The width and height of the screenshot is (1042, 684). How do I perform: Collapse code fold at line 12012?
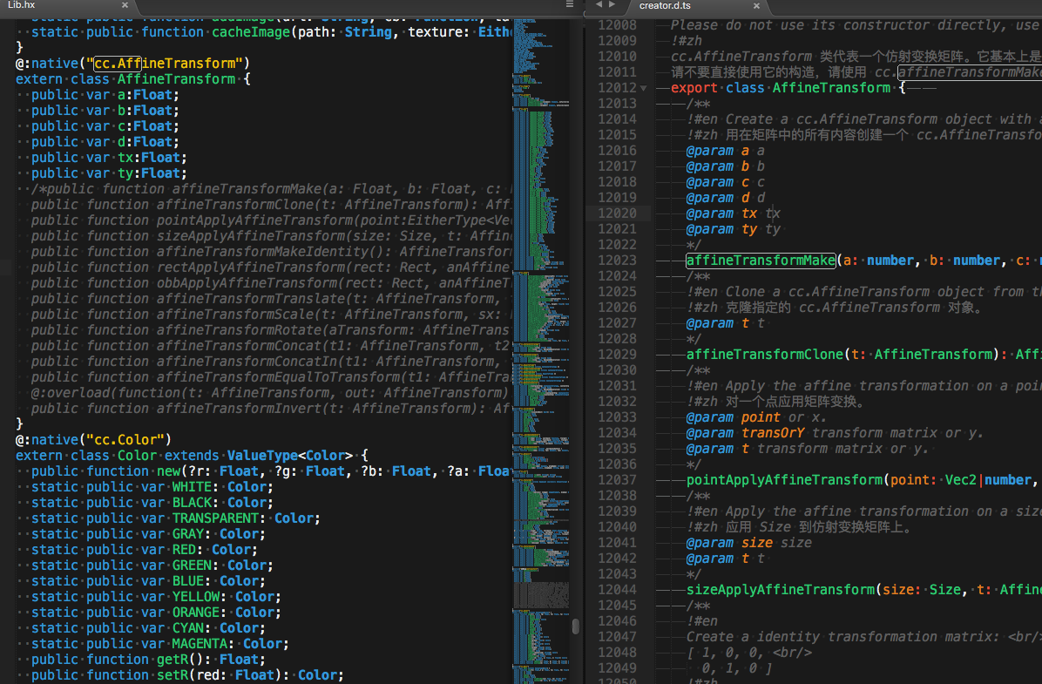pos(643,88)
